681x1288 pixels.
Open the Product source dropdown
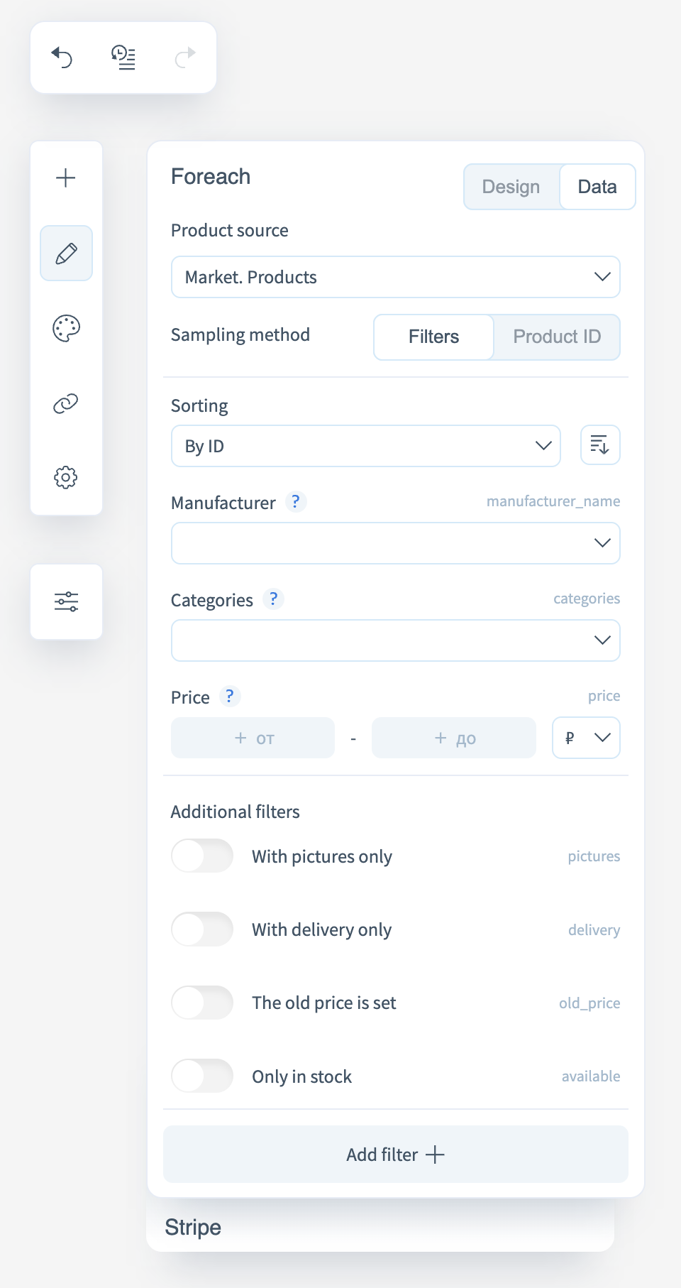pos(395,277)
